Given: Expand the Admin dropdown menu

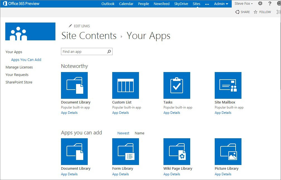Looking at the screenshot, I should [221, 4].
